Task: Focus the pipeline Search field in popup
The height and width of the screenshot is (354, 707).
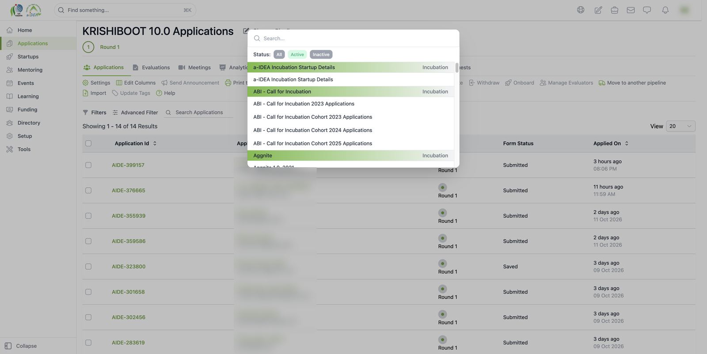Action: [x=353, y=38]
